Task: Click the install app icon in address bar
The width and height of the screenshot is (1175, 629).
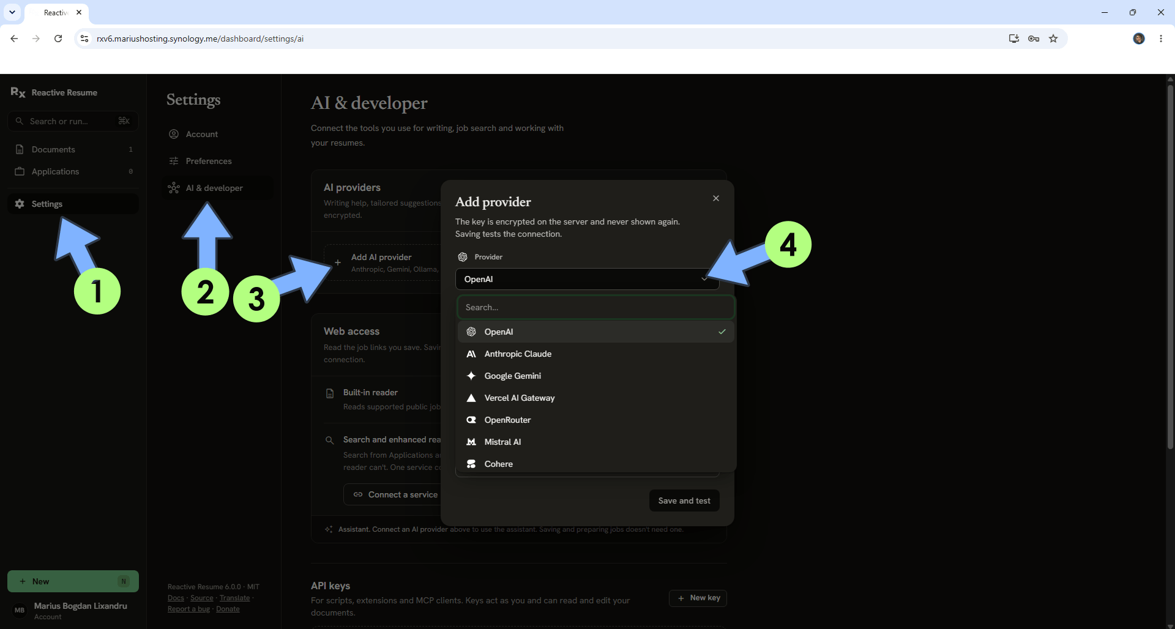Action: pos(1014,39)
